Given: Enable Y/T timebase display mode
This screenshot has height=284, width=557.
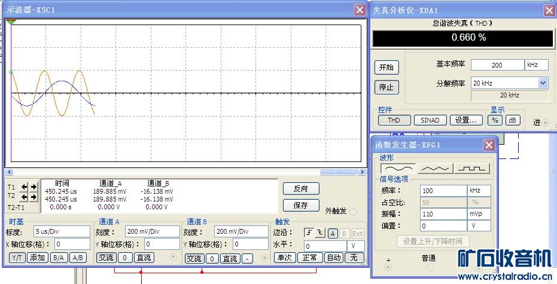Looking at the screenshot, I should [16, 258].
